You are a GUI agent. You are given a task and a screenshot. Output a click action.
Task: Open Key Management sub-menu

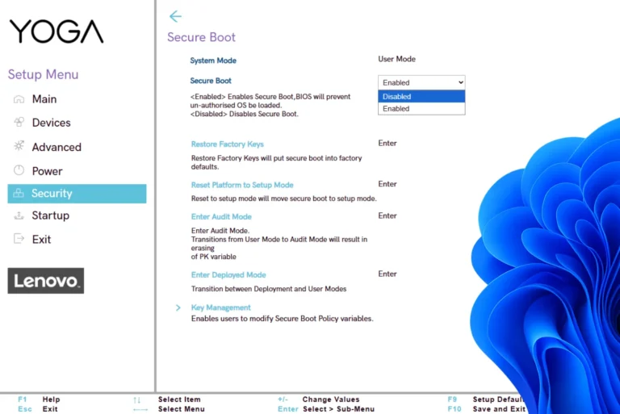[220, 307]
